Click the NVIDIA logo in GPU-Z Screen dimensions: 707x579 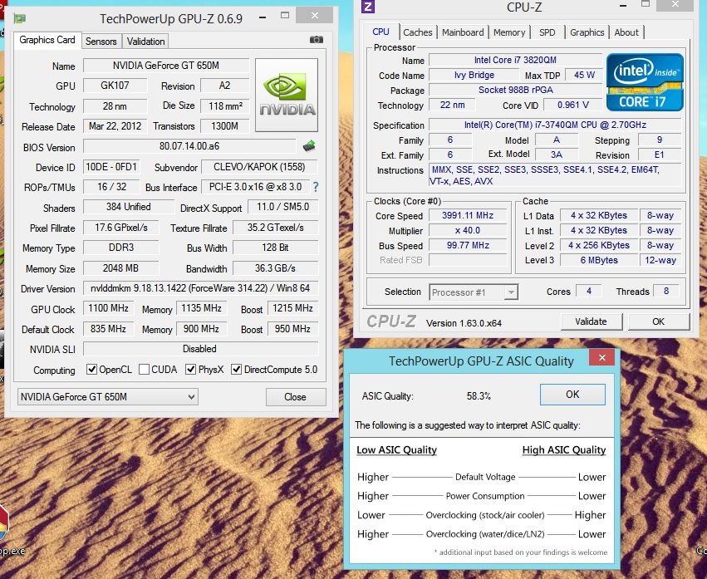tap(287, 96)
